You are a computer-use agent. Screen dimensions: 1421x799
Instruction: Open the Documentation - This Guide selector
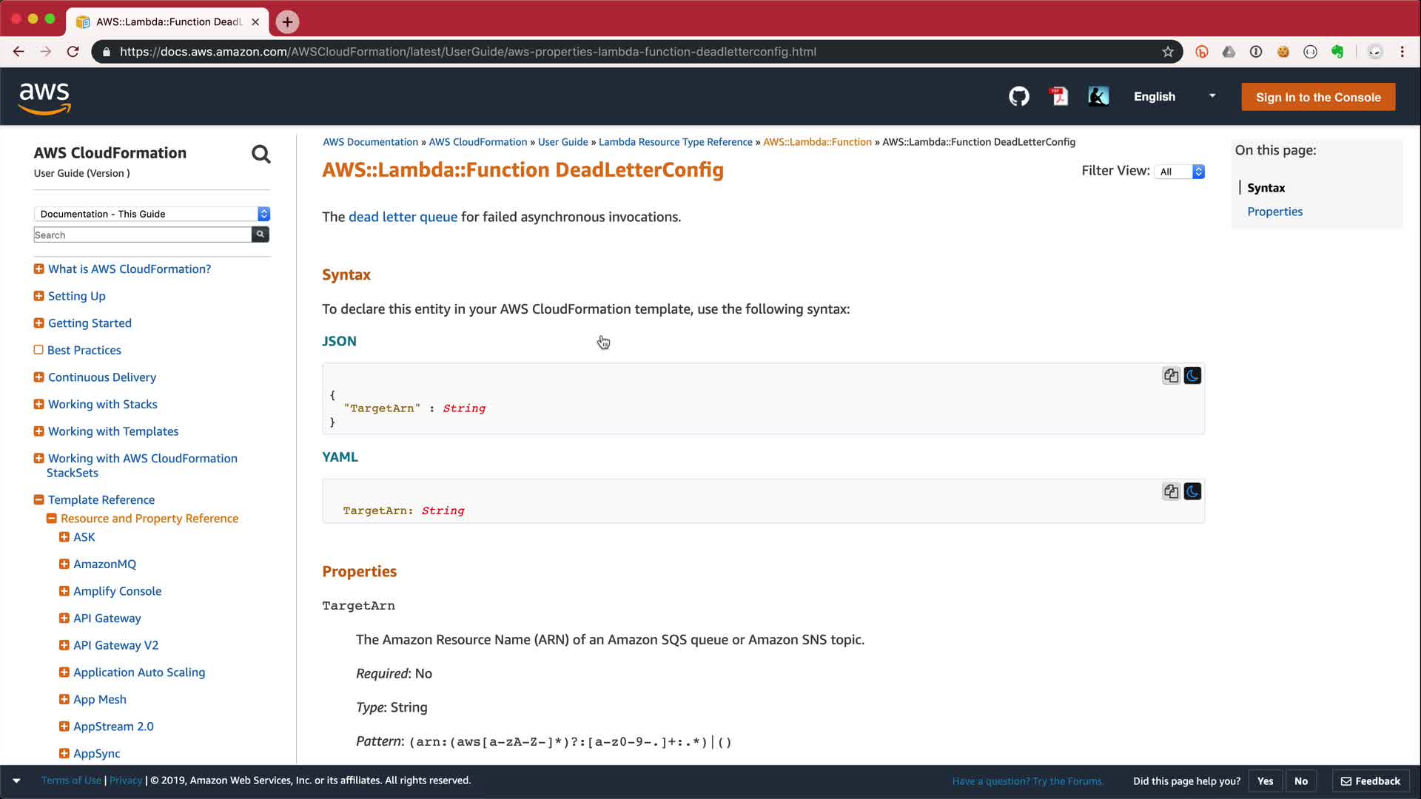point(152,214)
